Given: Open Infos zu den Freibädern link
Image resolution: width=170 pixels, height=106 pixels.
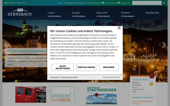Looking at the screenshot, I should 142,102.
